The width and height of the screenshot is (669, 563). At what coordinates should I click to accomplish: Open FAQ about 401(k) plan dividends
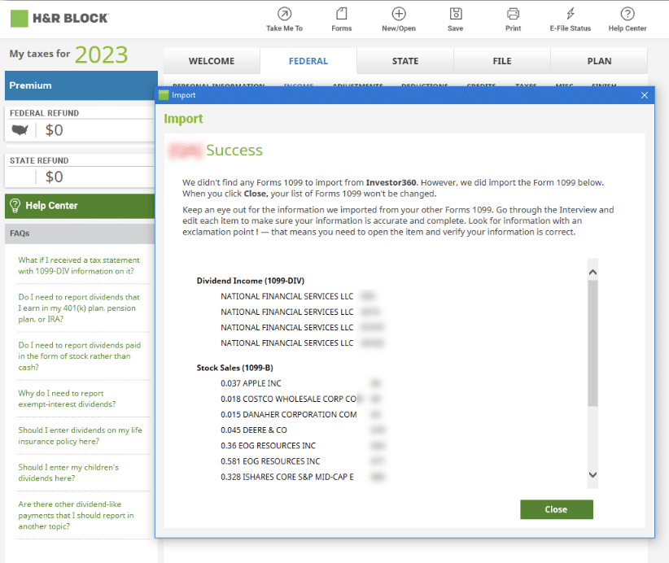click(79, 307)
